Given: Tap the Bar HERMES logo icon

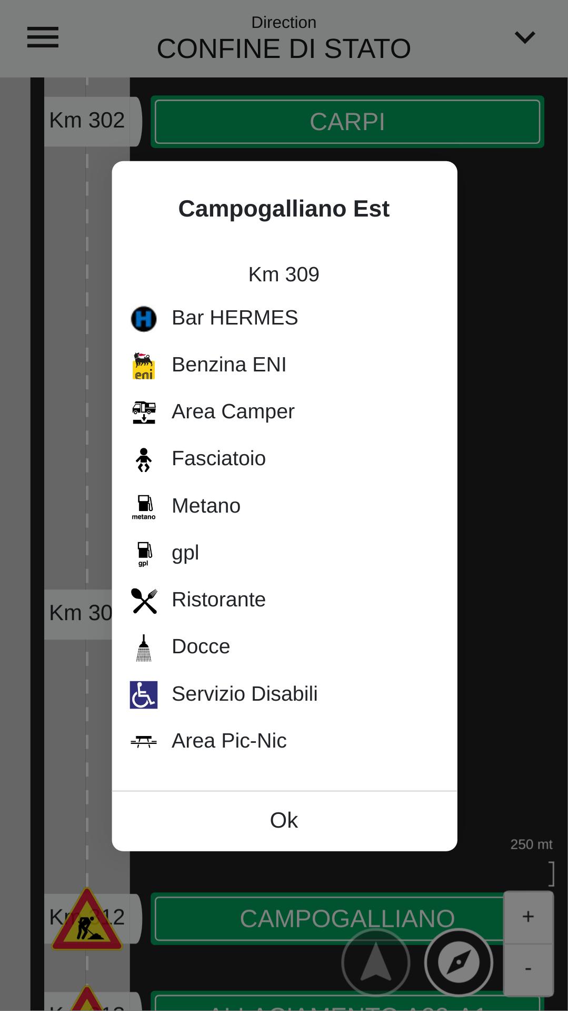Looking at the screenshot, I should (144, 319).
